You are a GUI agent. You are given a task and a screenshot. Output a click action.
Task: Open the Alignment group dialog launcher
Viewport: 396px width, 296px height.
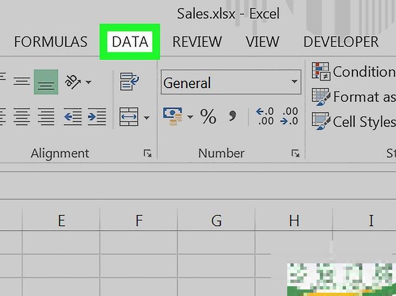click(147, 154)
